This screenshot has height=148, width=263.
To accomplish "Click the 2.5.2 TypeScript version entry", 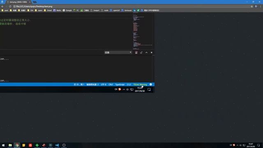I will [129, 85].
